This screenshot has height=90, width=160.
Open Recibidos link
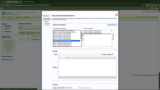point(8,26)
